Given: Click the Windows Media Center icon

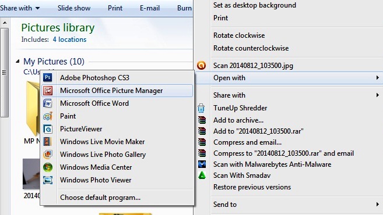Looking at the screenshot, I should click(48, 167).
